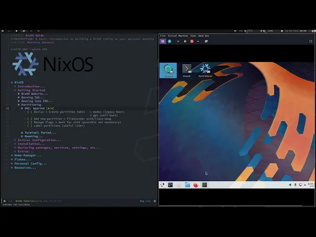Launch Firefox from the VM taskbar
Screen dimensions: 316x237
tap(196, 185)
